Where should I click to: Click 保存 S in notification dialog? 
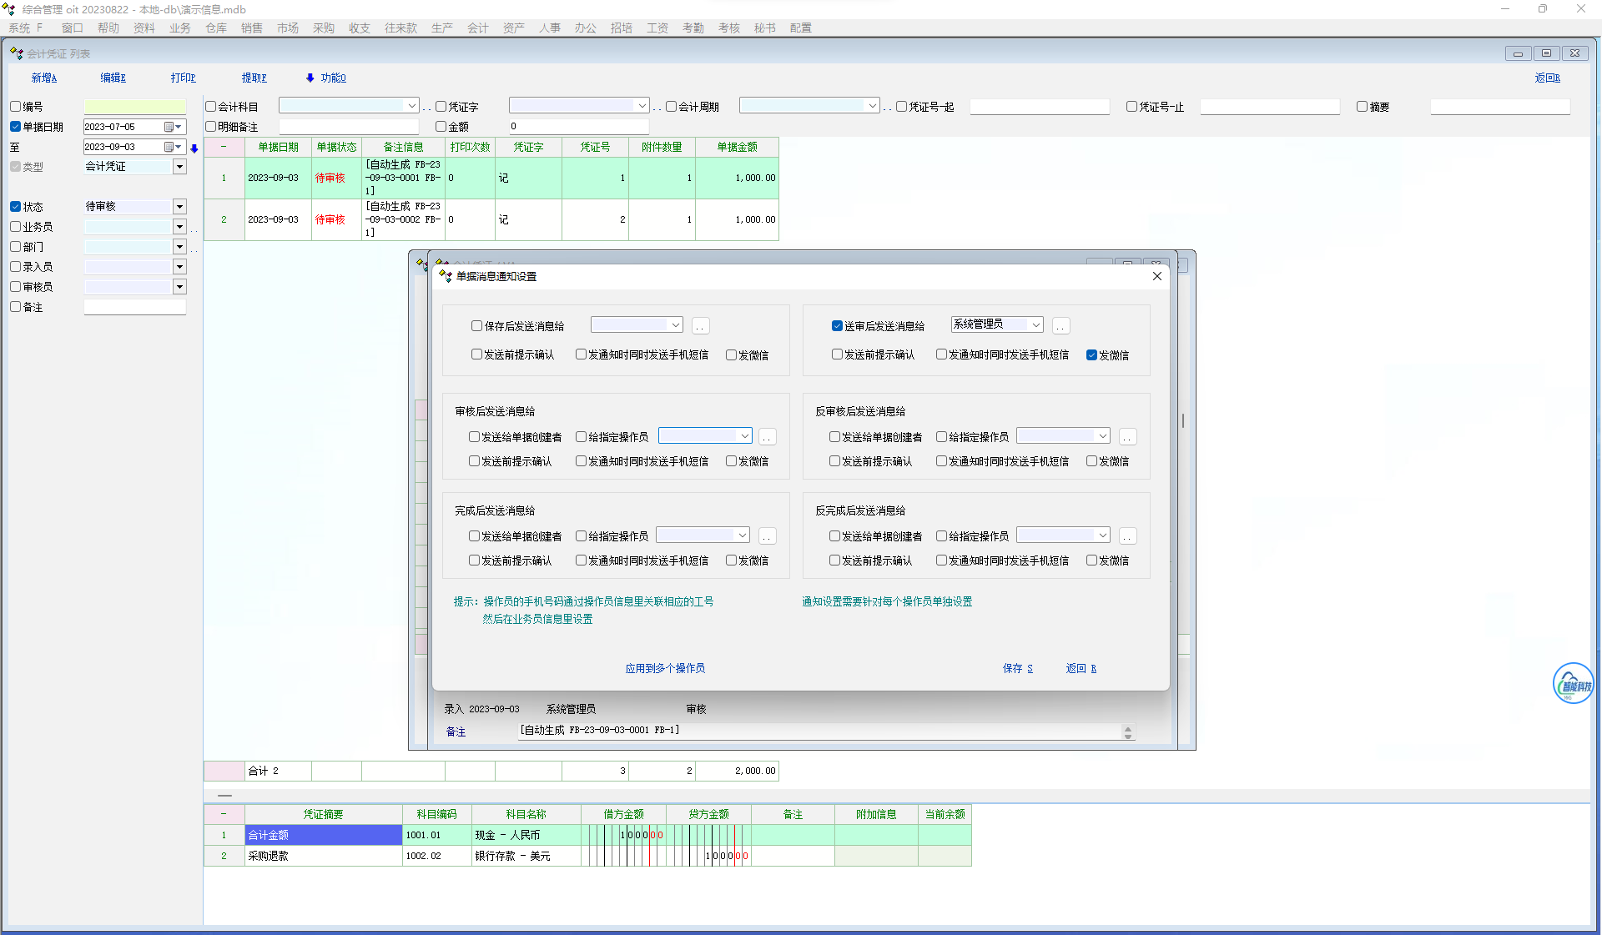click(x=1017, y=668)
